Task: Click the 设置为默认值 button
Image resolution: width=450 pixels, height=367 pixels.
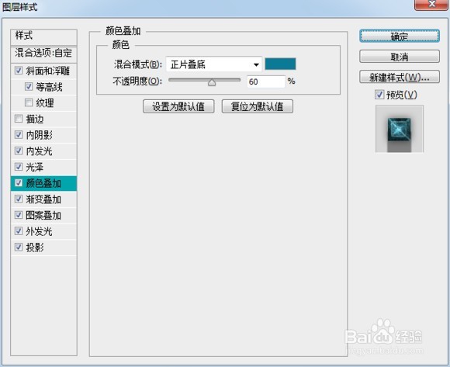Action: coord(178,106)
